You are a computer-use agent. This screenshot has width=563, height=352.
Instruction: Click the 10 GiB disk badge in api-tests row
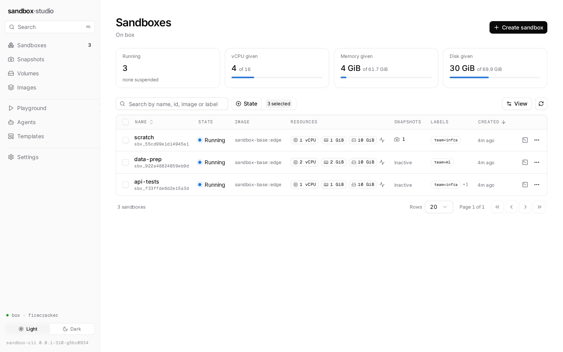point(363,185)
